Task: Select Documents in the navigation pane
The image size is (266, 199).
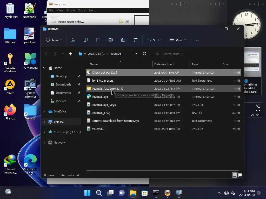Action: pos(63,93)
